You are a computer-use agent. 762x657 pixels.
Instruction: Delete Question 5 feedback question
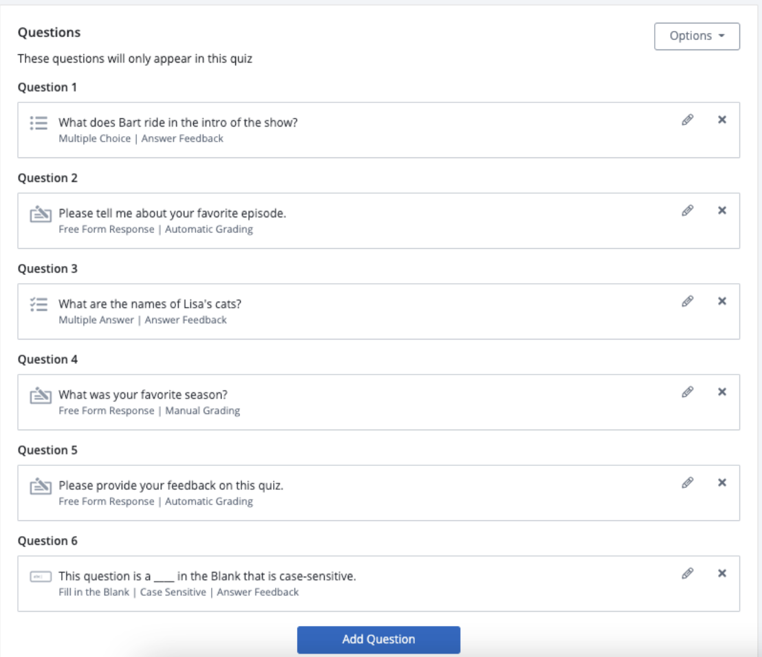click(x=722, y=482)
